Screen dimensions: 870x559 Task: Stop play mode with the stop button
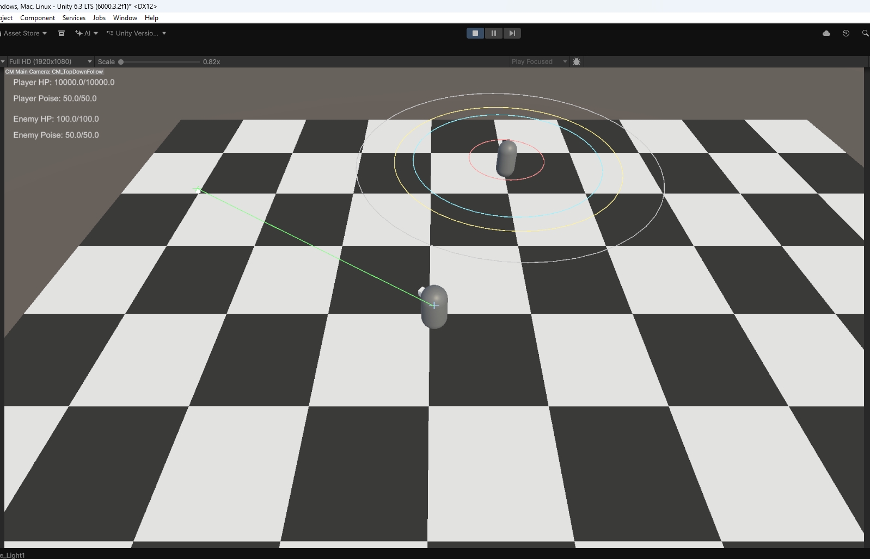pyautogui.click(x=475, y=33)
